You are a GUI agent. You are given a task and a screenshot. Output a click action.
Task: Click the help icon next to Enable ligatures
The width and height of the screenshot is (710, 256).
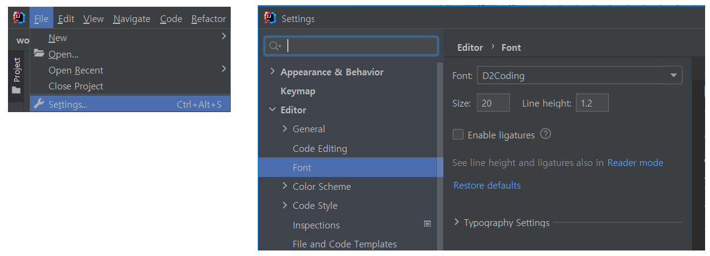(x=546, y=134)
